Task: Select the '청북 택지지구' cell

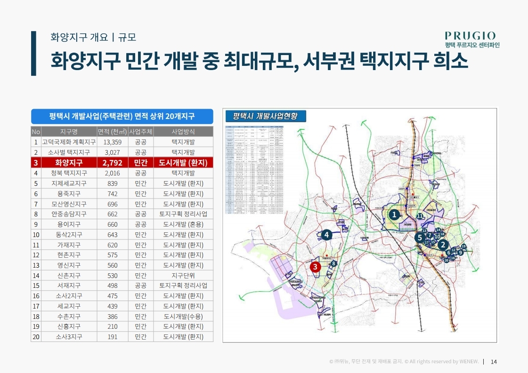Action: [x=69, y=173]
